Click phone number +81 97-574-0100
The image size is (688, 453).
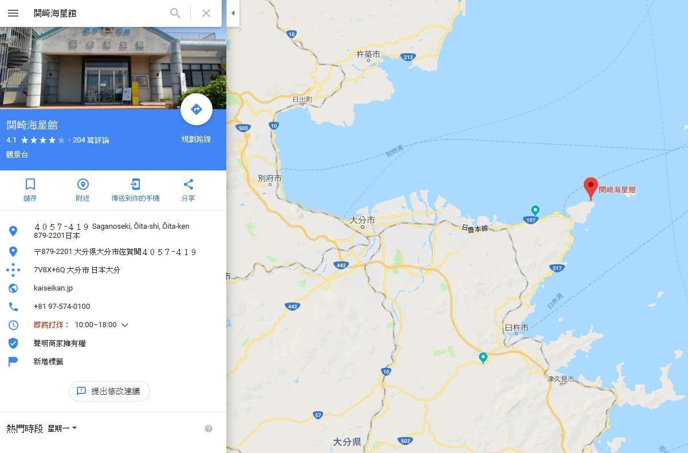click(x=62, y=307)
